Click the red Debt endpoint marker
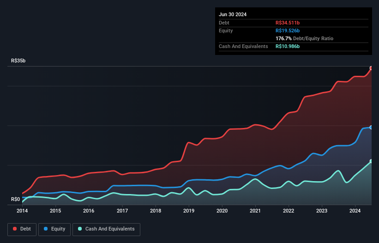Screen dimensions: 379x243 pos(371,68)
